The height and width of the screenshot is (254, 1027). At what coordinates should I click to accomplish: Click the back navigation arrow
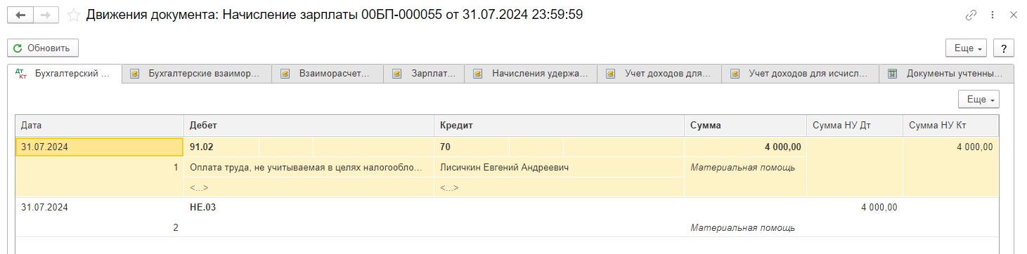20,15
